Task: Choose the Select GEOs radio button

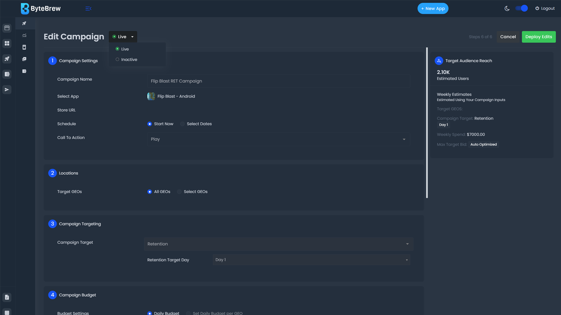Action: click(x=179, y=192)
